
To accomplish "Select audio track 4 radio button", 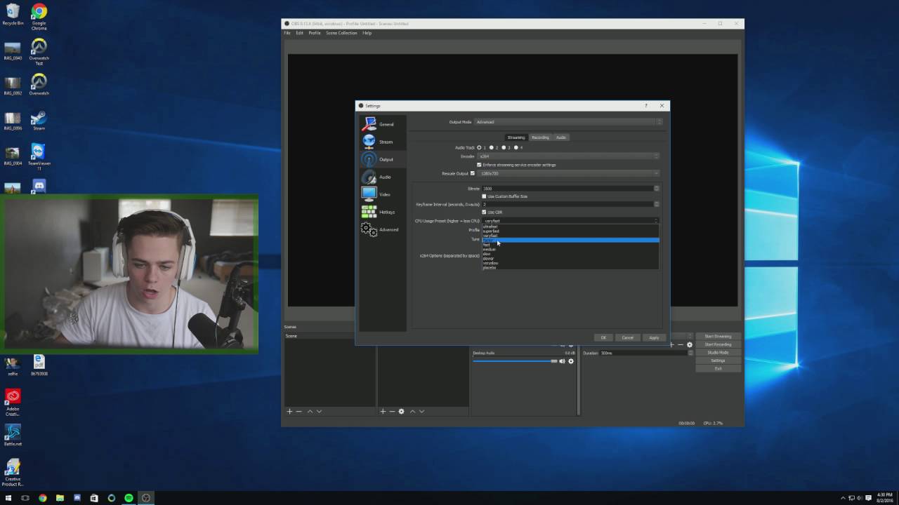I will [516, 147].
